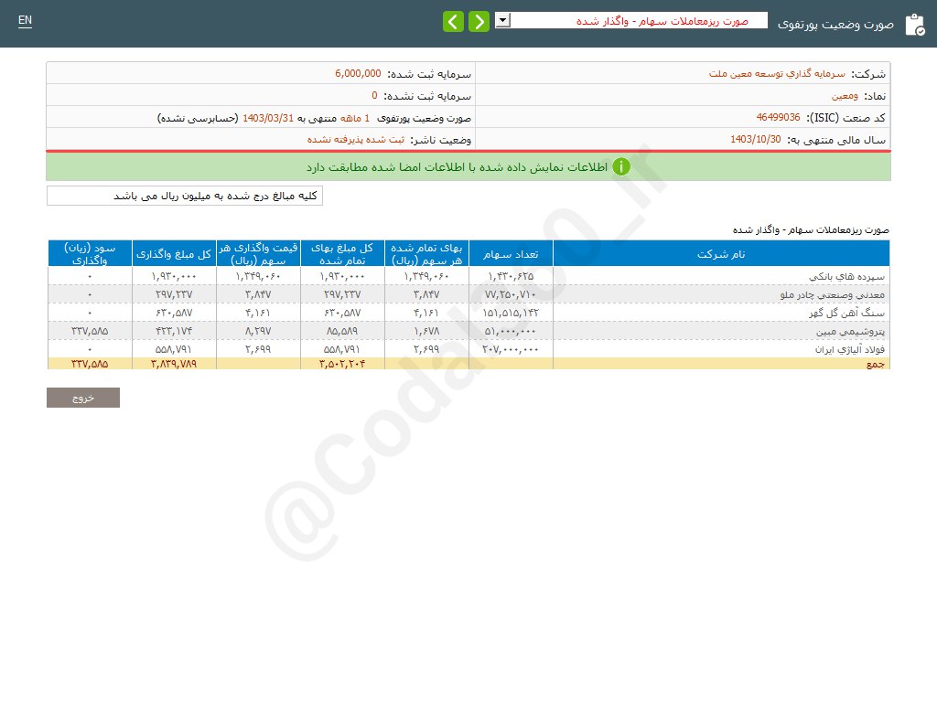Viewport: 937px width, 702px height.
Task: Click the green left arrow navigation button
Action: [x=453, y=22]
